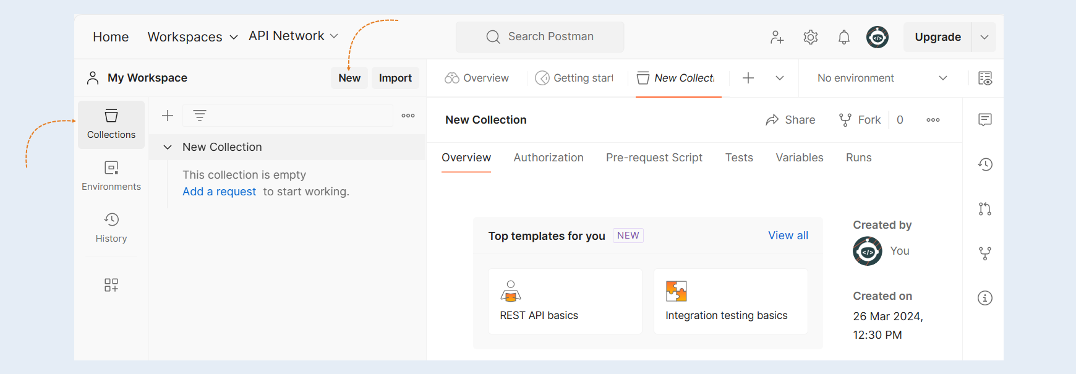Click the plus icon to open a new tab
1076x374 pixels.
[748, 78]
